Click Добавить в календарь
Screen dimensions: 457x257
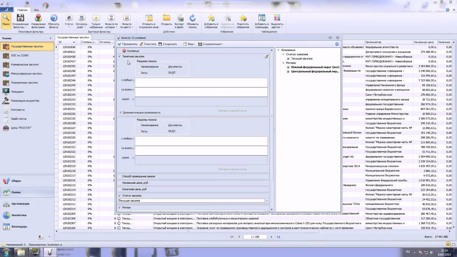tap(262, 21)
